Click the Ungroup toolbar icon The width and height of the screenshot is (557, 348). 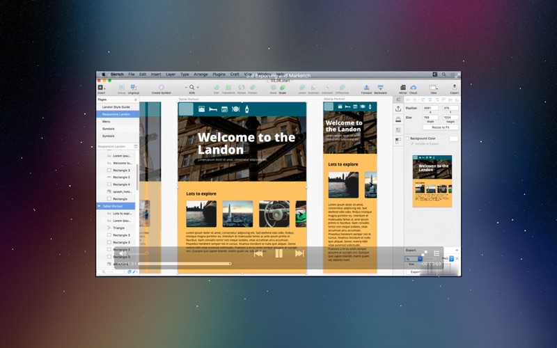[133, 89]
